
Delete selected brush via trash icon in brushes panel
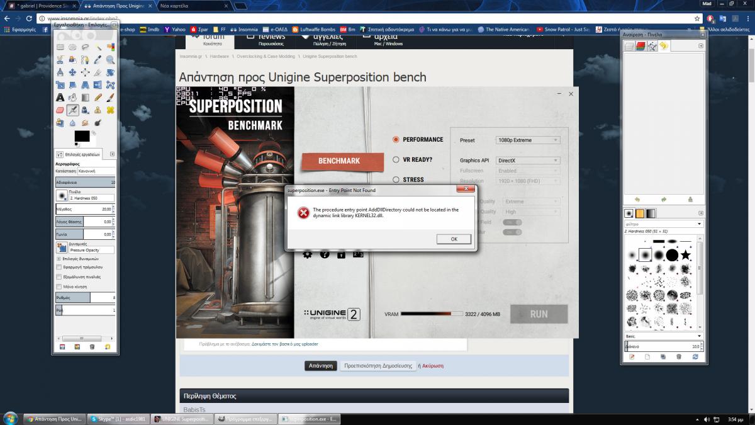678,357
